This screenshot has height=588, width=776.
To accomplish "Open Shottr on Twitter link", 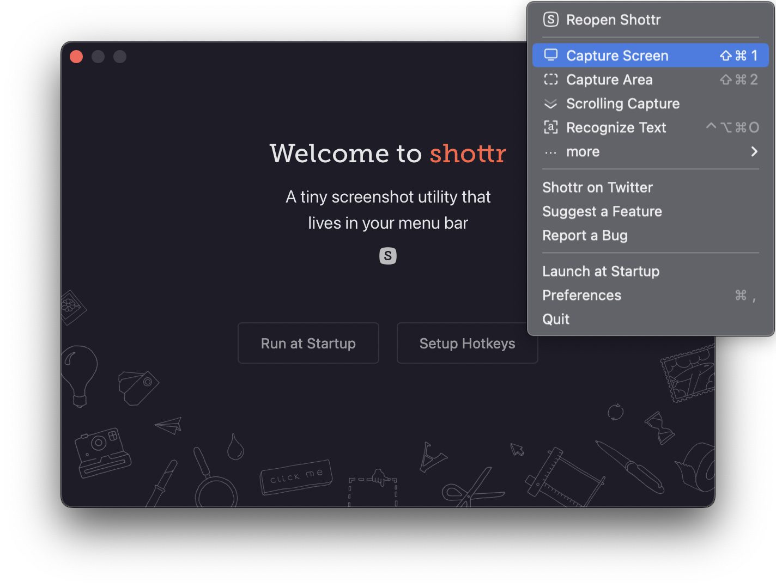I will (651, 187).
